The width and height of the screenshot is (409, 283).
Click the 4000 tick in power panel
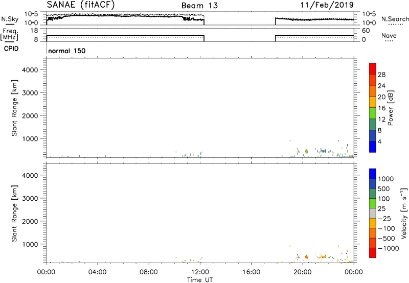click(30, 70)
